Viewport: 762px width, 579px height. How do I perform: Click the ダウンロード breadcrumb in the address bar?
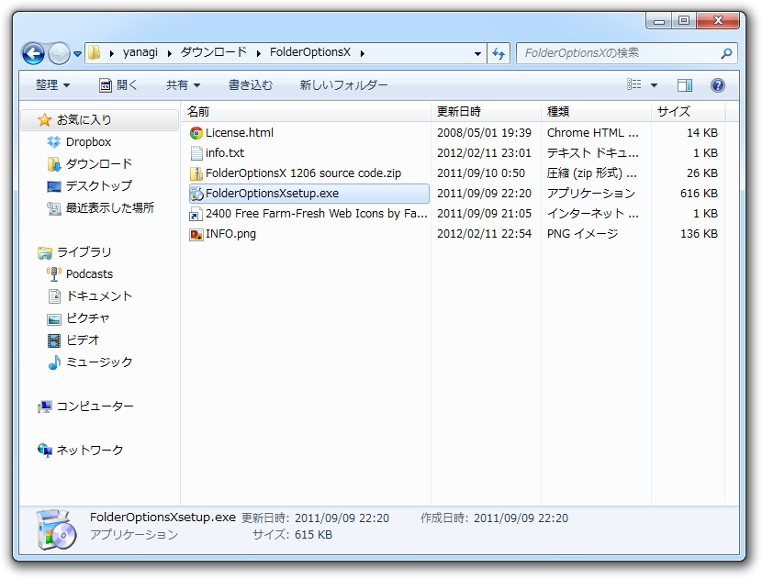point(214,52)
